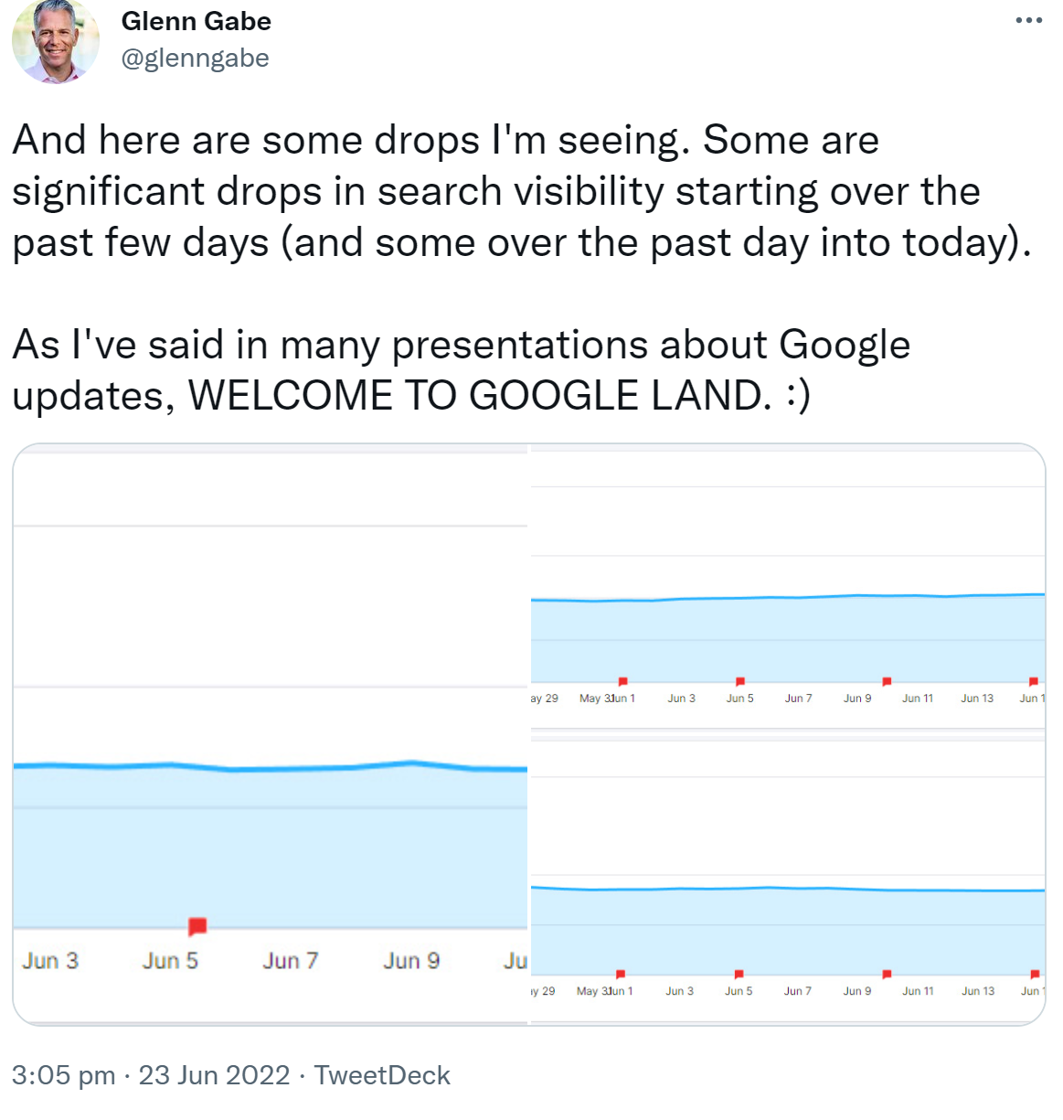This screenshot has width=1063, height=1120.
Task: Click the red flag marker near Jun 9 on top-right chart
Action: click(x=886, y=681)
